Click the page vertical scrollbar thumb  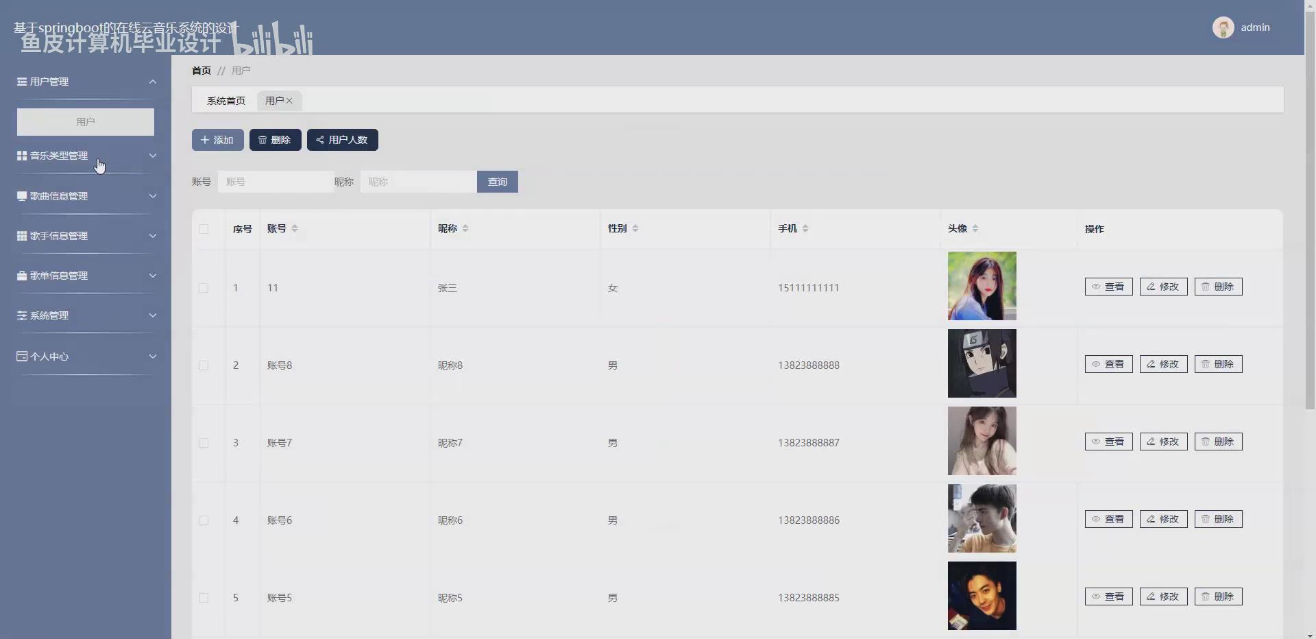1310,209
